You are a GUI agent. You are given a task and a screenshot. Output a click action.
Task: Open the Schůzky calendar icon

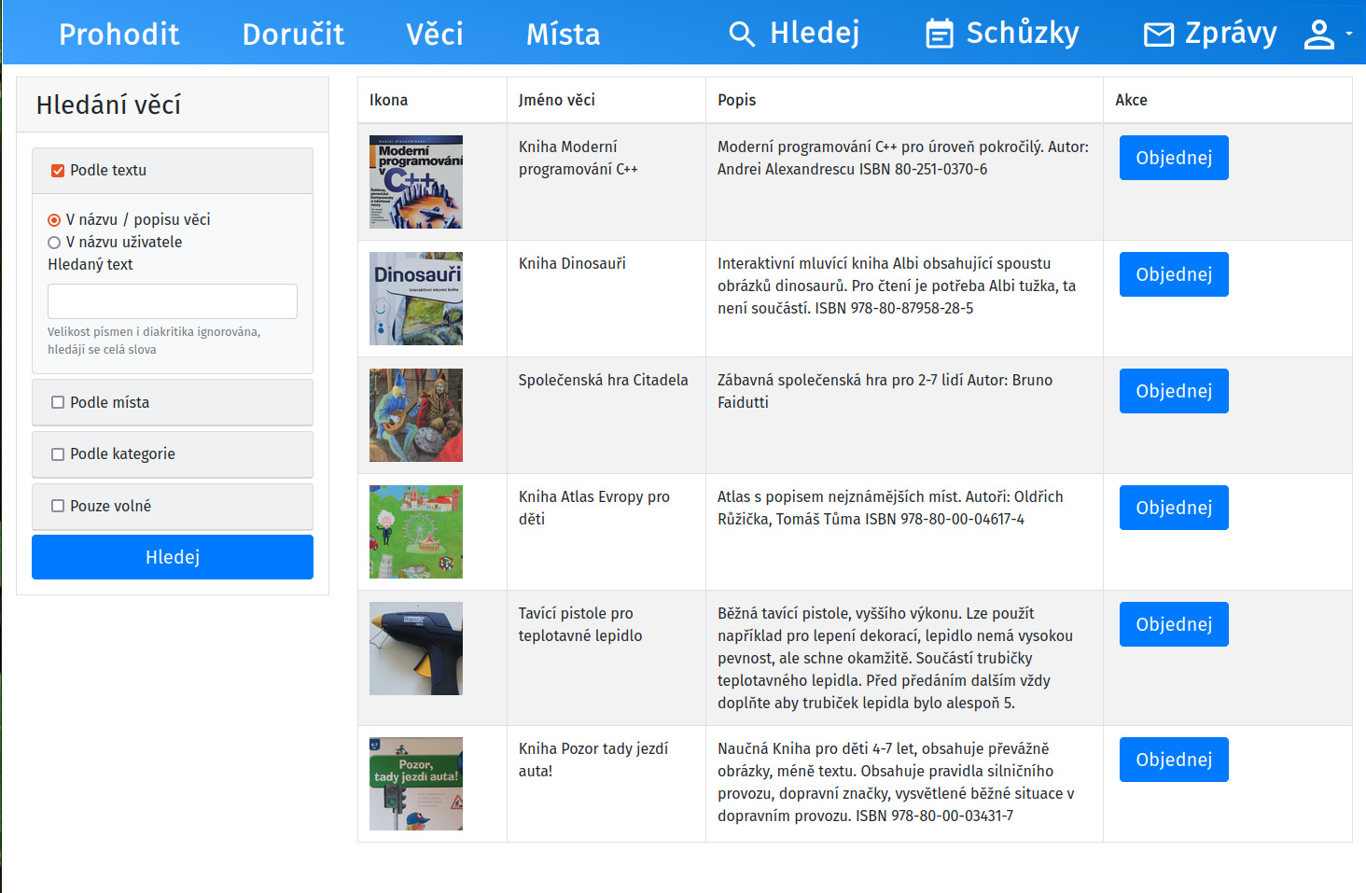tap(939, 35)
